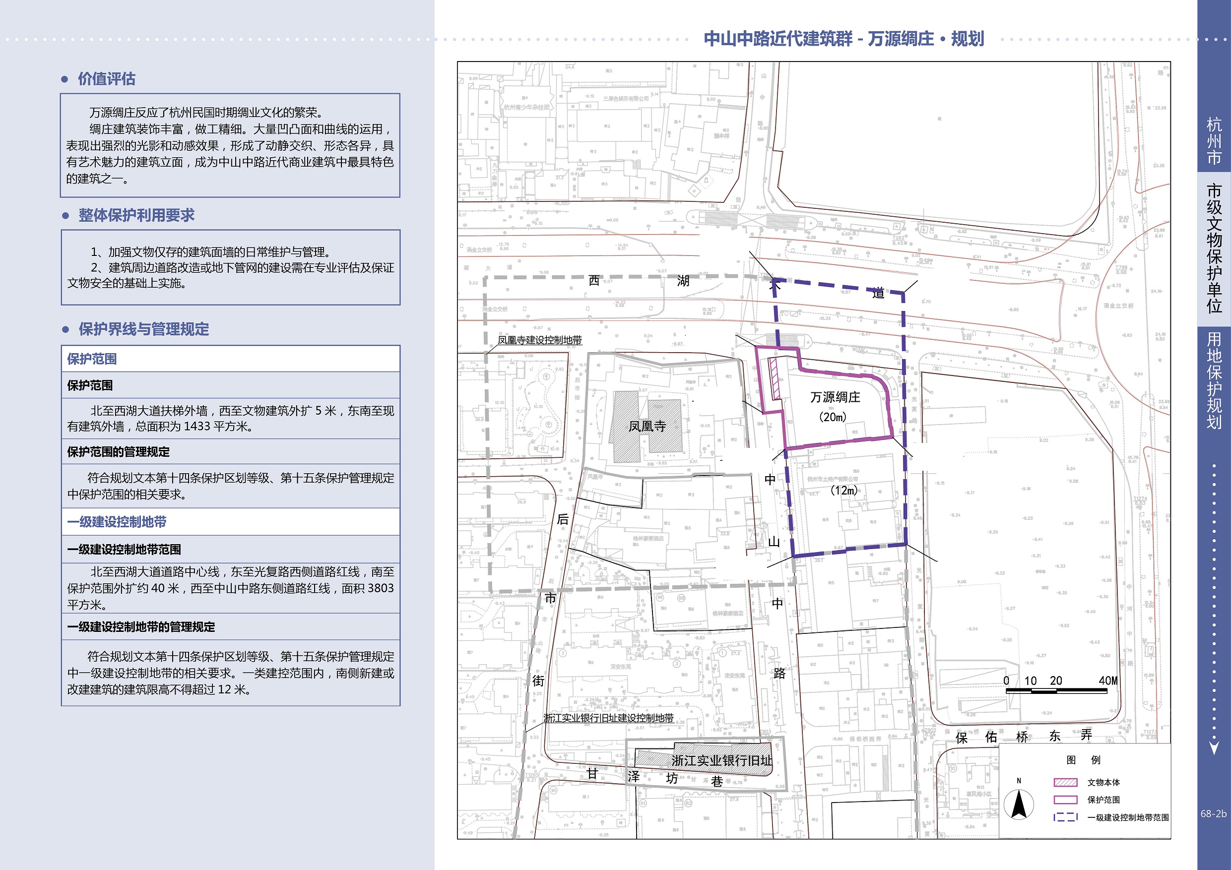
Task: Click the 保护范围的管理规定 row heading
Action: pos(118,452)
